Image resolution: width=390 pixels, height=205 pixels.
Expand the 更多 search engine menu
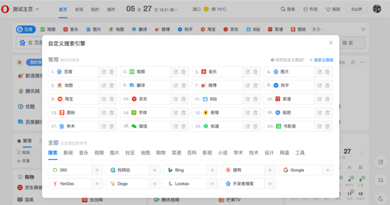(x=318, y=30)
